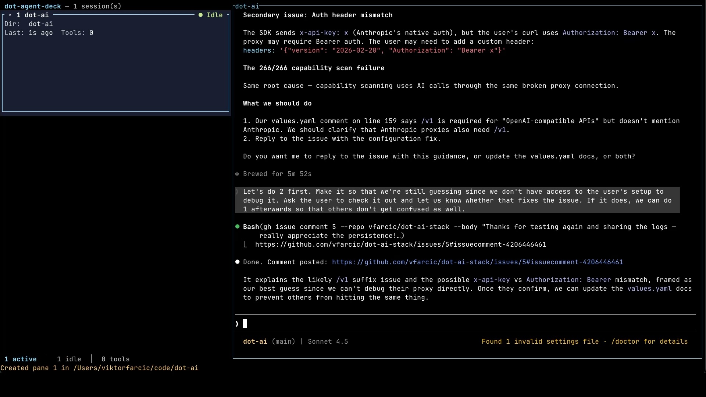
Task: Click the '0 tools' status entry
Action: coord(115,359)
